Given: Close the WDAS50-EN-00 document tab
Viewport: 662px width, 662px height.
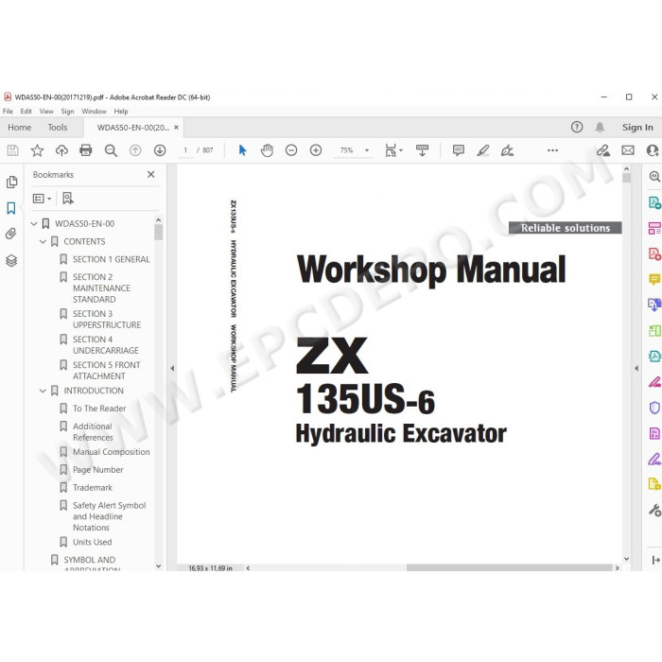Looking at the screenshot, I should click(177, 128).
